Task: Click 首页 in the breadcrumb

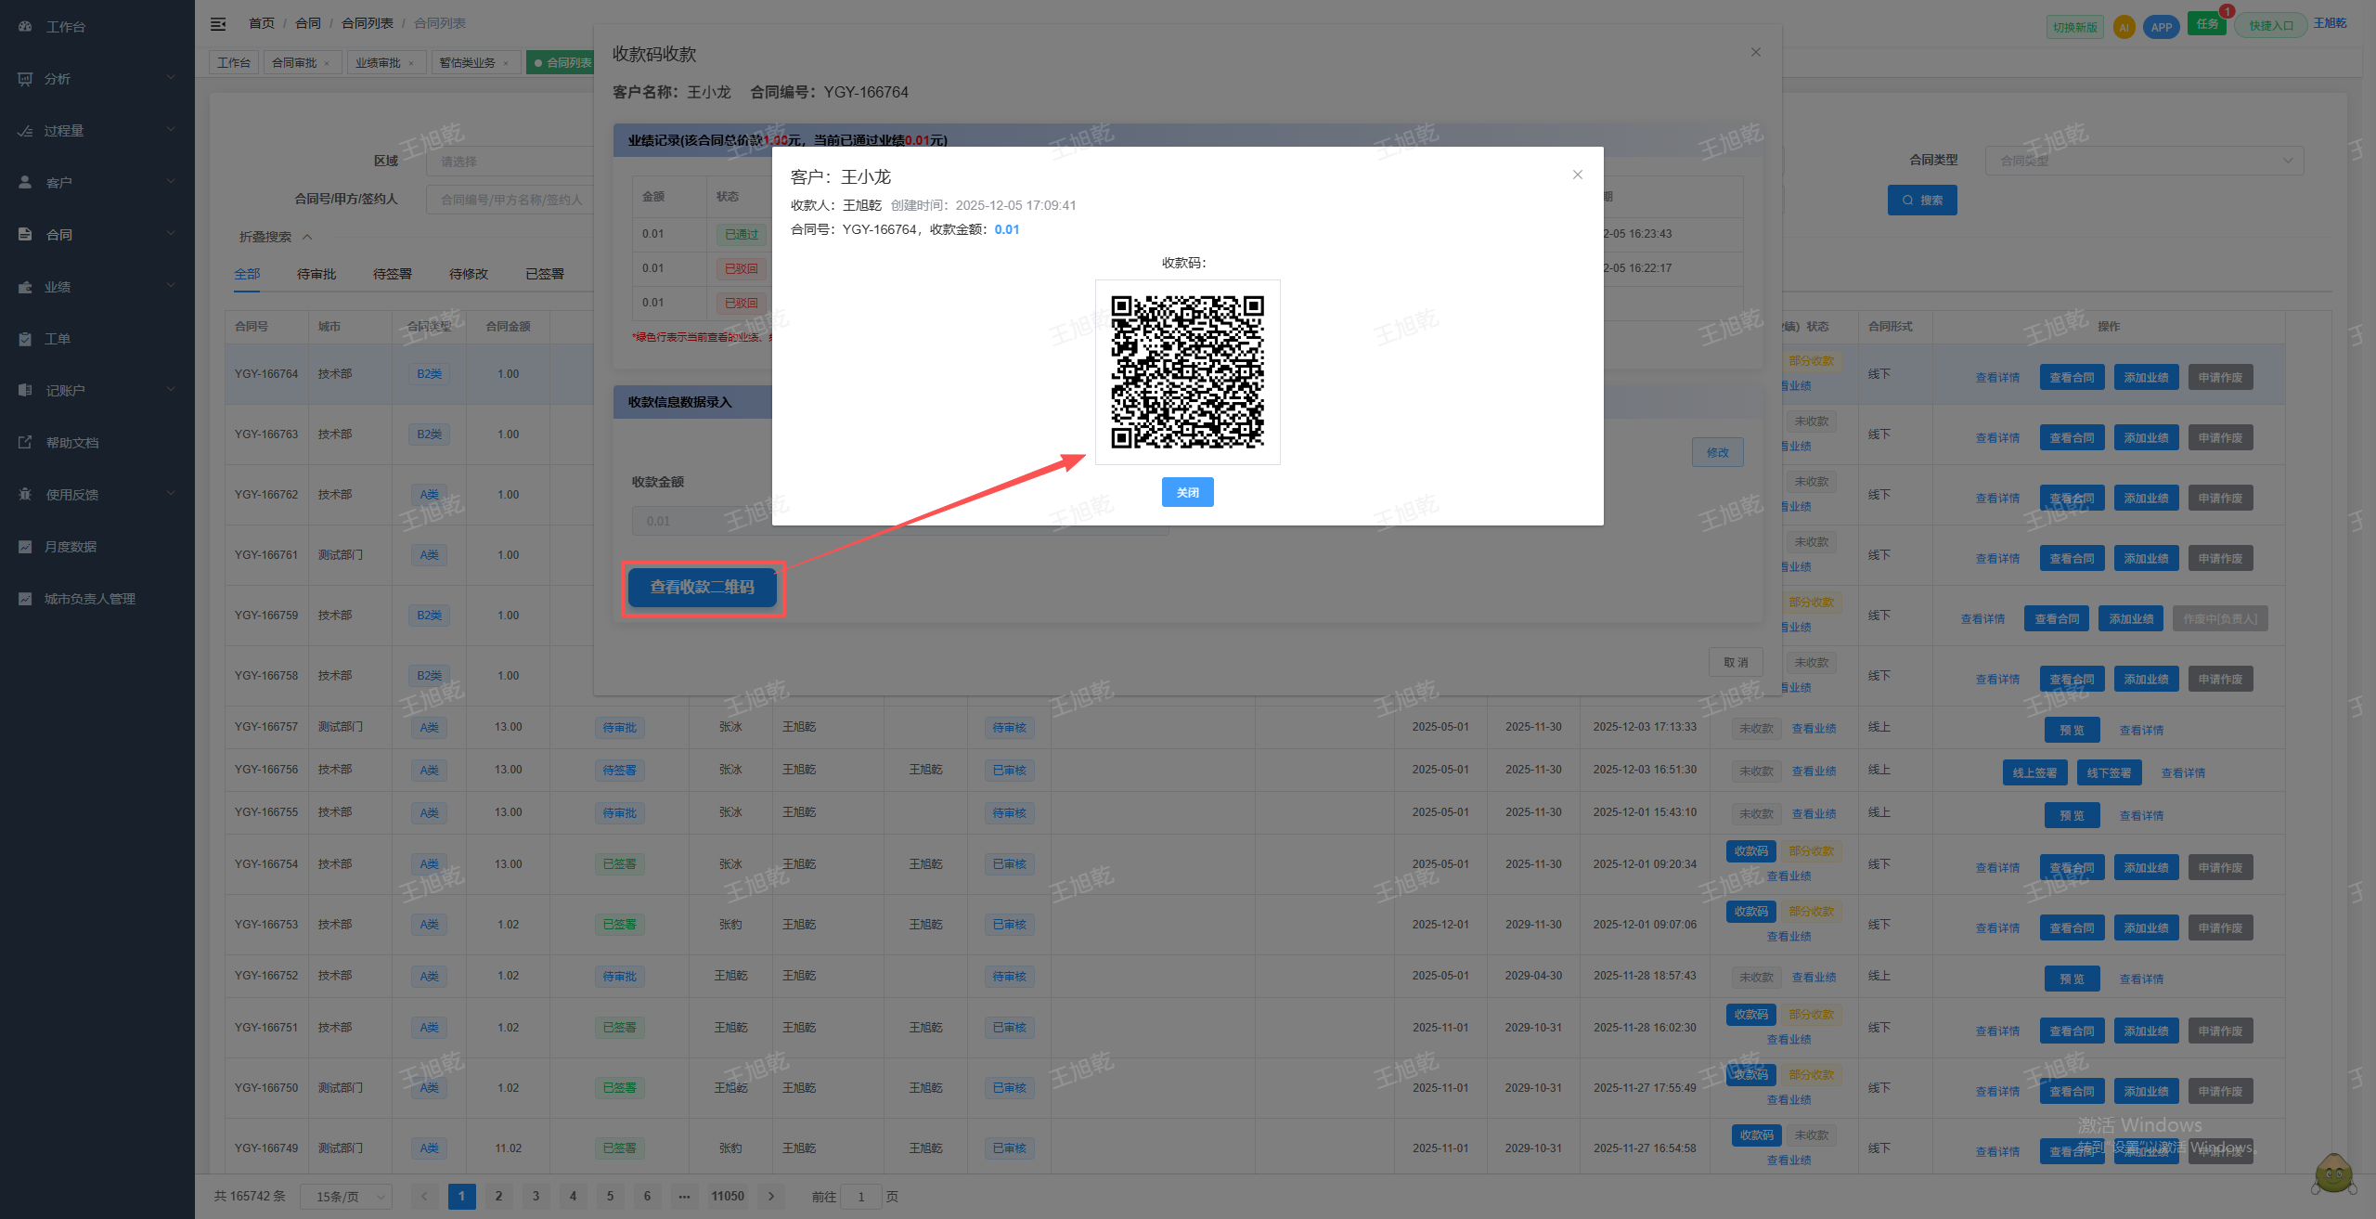Action: pos(262,23)
